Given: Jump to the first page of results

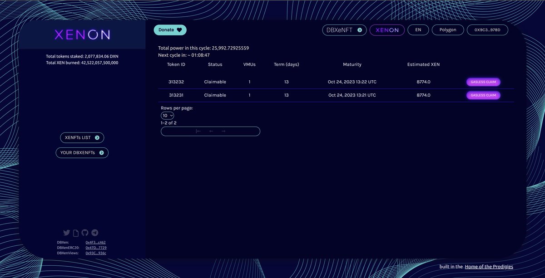Looking at the screenshot, I should click(x=198, y=131).
